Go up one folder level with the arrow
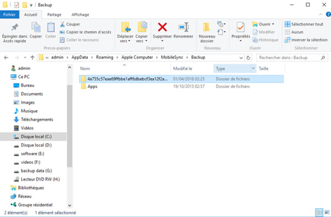Image resolution: width=331 pixels, height=217 pixels. pyautogui.click(x=33, y=57)
